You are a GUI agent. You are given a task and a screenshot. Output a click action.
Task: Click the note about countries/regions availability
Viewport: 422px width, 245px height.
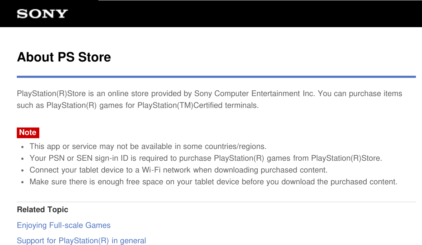point(148,146)
